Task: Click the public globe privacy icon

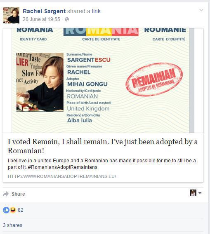Action: pos(67,19)
